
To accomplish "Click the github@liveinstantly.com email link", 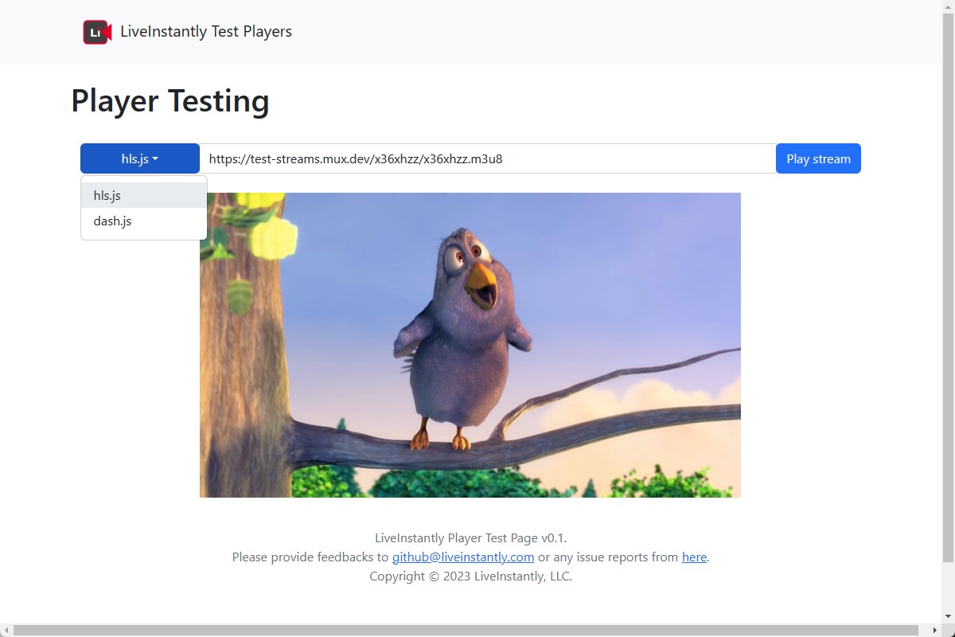I will 462,557.
